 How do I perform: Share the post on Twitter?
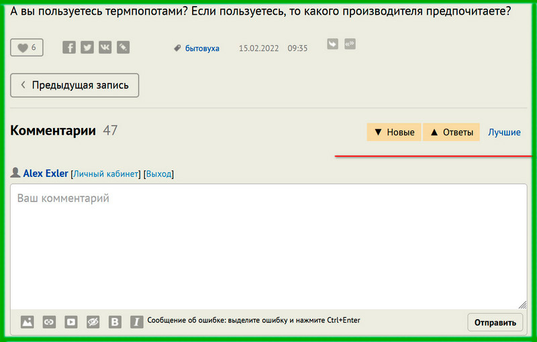pyautogui.click(x=87, y=48)
